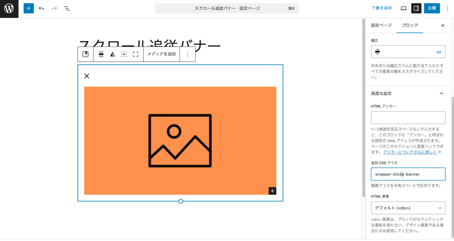The width and height of the screenshot is (454, 241).
Task: Change the px unit selector
Action: (x=439, y=52)
